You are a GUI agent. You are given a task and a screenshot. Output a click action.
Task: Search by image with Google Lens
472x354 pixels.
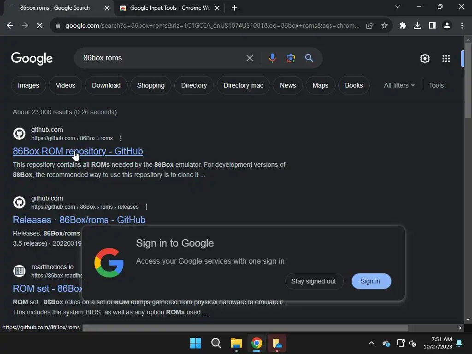[290, 58]
